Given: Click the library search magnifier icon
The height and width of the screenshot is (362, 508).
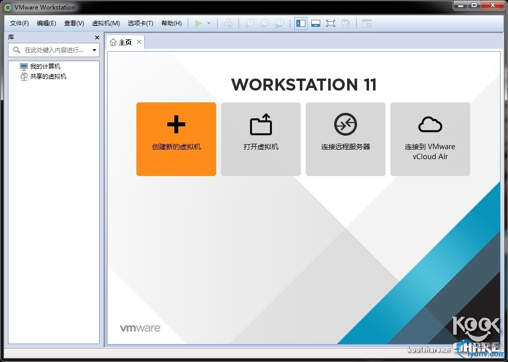Looking at the screenshot, I should click(16, 50).
